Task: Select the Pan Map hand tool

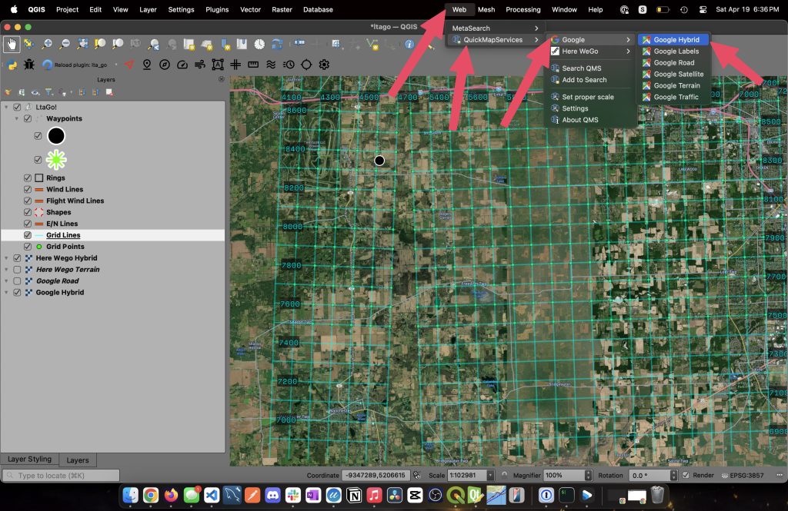Action: click(x=11, y=44)
